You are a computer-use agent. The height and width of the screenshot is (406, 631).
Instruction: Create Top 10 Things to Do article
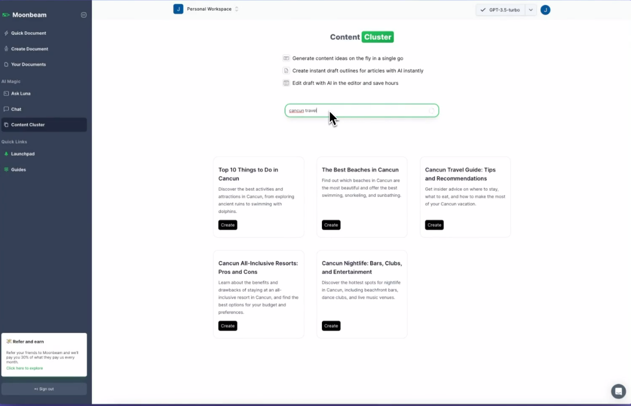coord(228,225)
